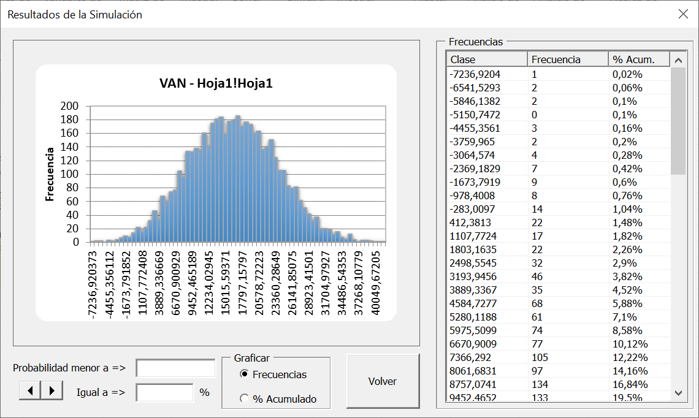The height and width of the screenshot is (418, 699).
Task: Select the row with class 8757,0741
Action: pos(559,384)
